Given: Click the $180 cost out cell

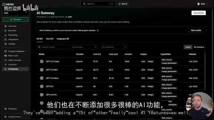Looking at the screenshot, I should coord(111,95).
